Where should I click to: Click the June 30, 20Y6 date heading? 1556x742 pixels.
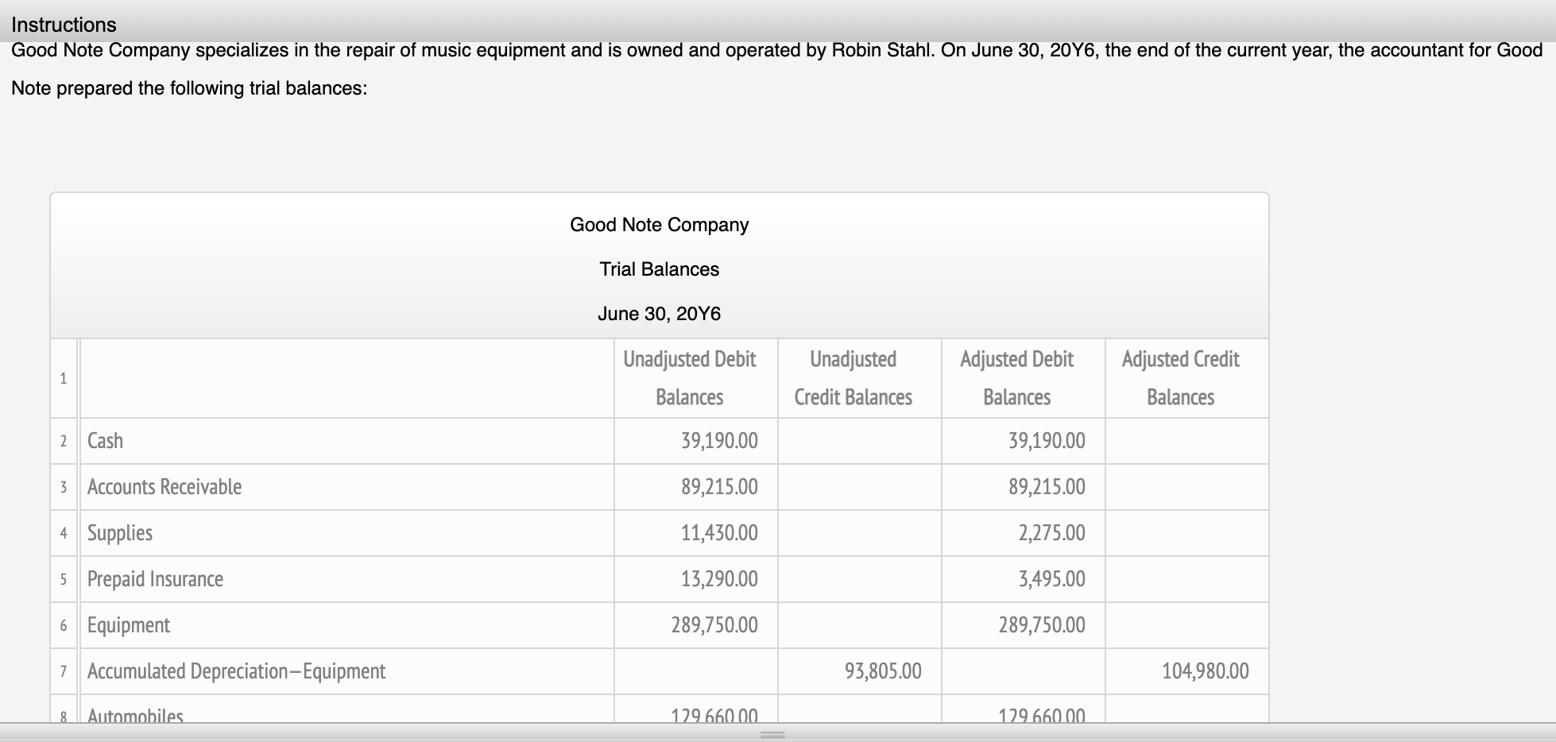(x=660, y=314)
